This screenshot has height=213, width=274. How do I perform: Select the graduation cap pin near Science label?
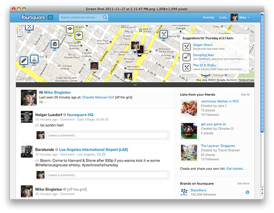[70, 30]
